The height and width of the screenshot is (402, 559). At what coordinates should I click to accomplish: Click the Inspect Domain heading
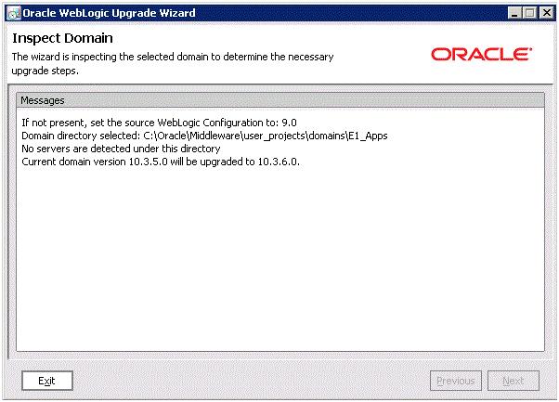click(62, 38)
